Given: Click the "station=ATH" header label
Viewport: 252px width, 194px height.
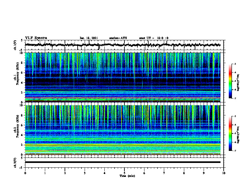Looking at the screenshot, I should [x=118, y=38].
